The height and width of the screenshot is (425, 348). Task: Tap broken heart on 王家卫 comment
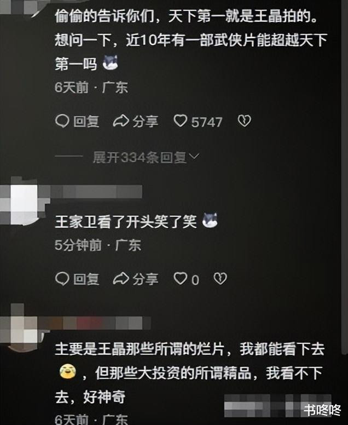(x=220, y=279)
